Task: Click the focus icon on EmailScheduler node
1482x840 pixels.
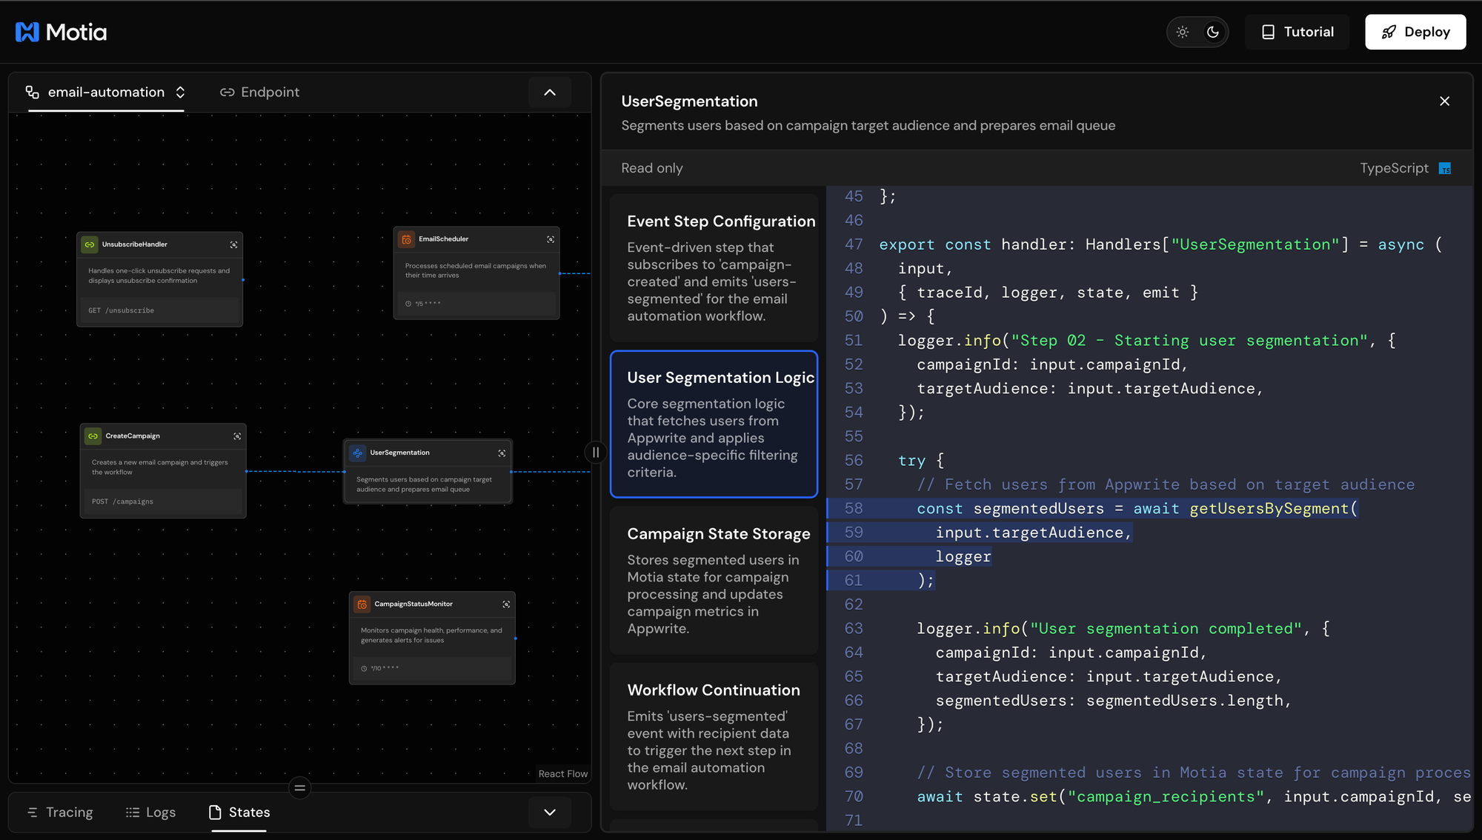Action: click(551, 239)
